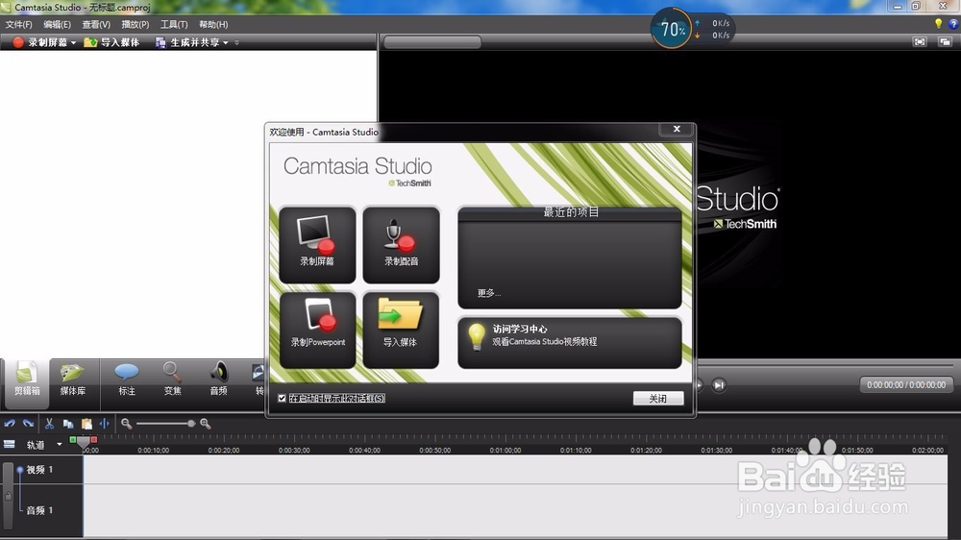Click the preview scrubber bar at top
The height and width of the screenshot is (540, 961).
click(x=432, y=42)
